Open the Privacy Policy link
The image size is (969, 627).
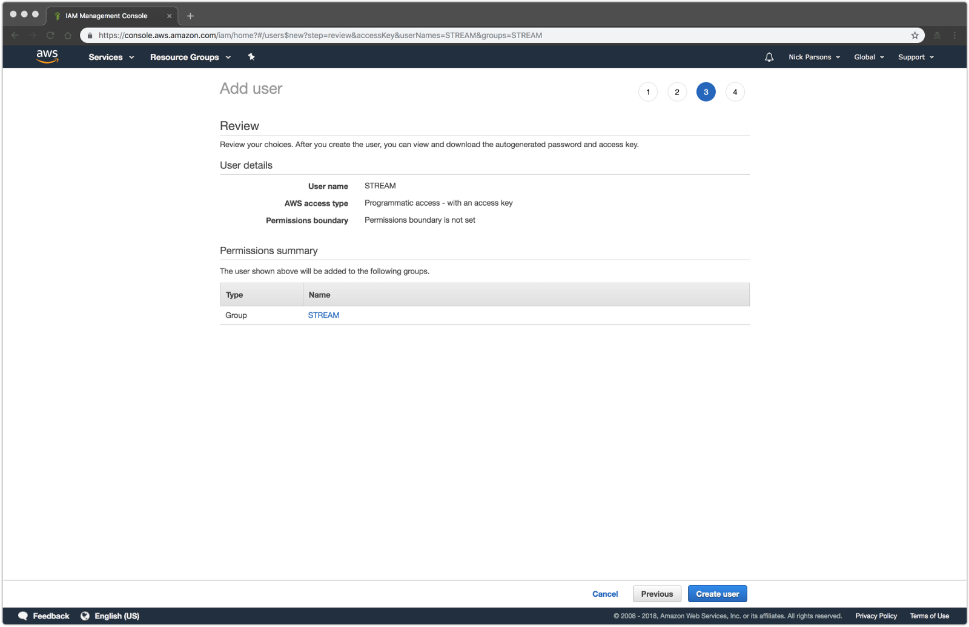(x=876, y=616)
